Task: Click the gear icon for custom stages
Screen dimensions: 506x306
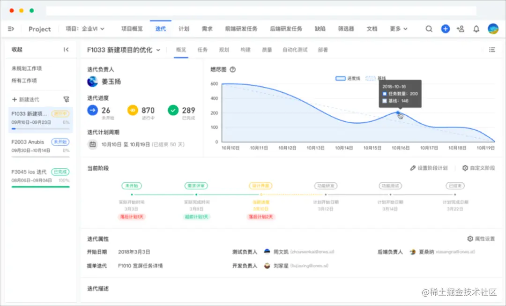Action: click(x=465, y=168)
